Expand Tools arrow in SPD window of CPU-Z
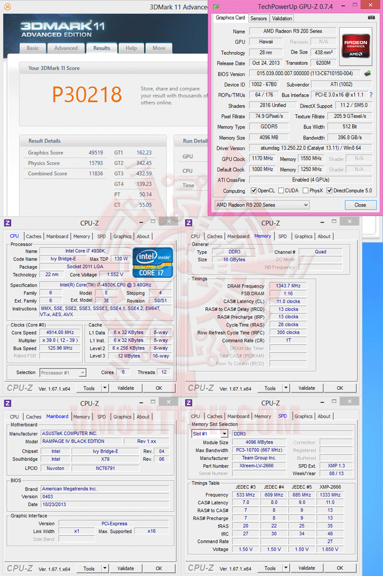This screenshot has width=383, height=576. click(286, 568)
